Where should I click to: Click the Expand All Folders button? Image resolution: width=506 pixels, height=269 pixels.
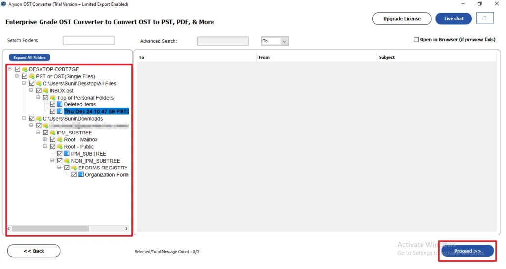[29, 58]
